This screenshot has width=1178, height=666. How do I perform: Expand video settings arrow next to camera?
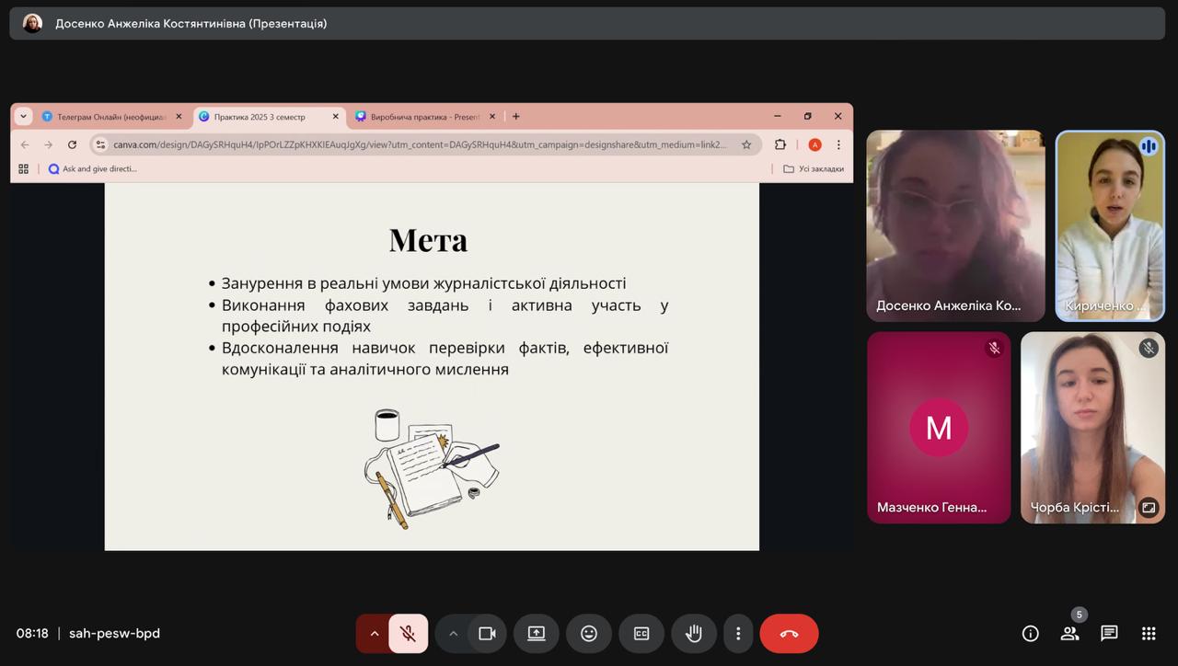tap(453, 634)
